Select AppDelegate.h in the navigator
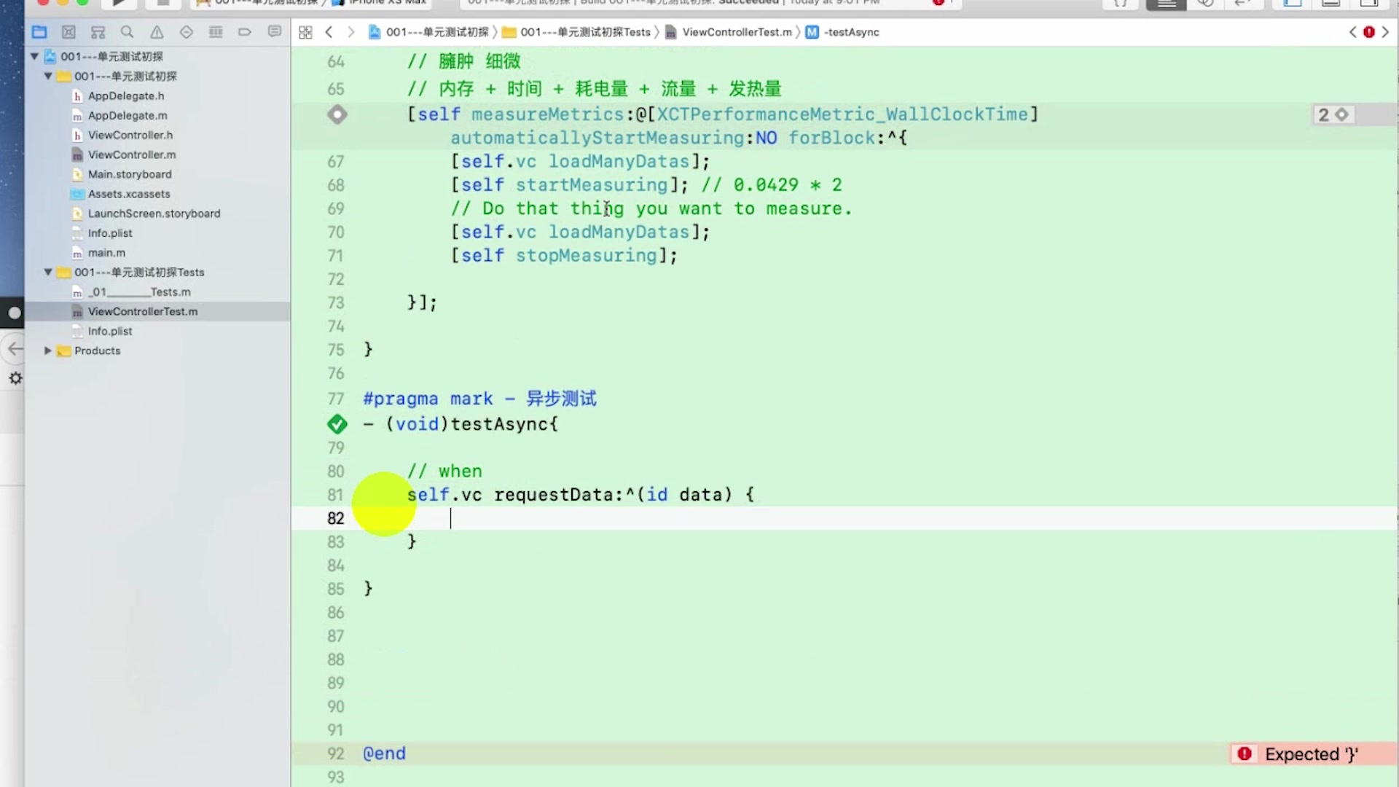The image size is (1399, 787). pos(126,95)
